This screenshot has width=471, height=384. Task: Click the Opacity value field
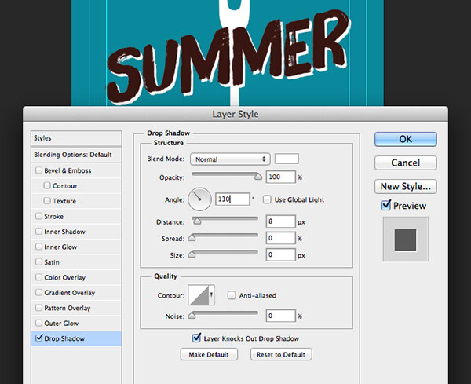click(x=280, y=177)
